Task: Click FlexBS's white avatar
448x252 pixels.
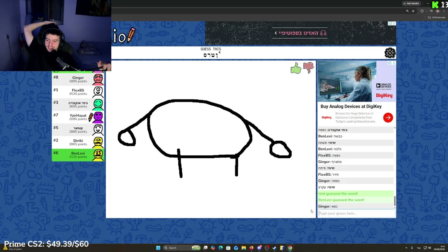Action: (x=98, y=92)
